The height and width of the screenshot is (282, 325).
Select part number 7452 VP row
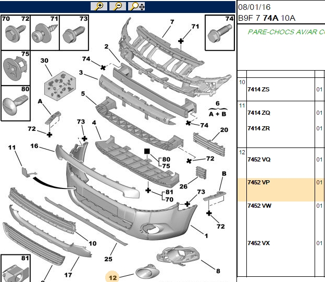(281, 190)
